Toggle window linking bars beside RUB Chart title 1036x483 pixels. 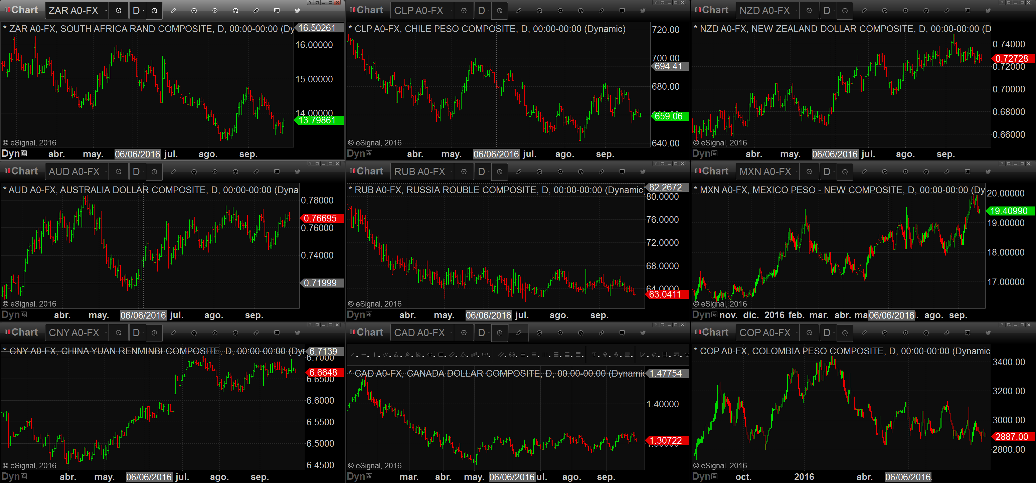tap(352, 171)
